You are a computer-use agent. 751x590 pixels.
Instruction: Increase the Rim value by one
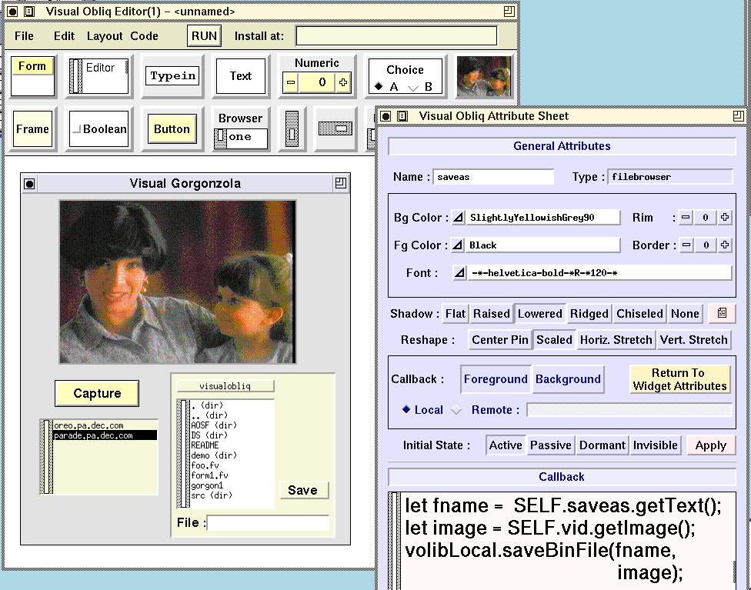click(725, 218)
